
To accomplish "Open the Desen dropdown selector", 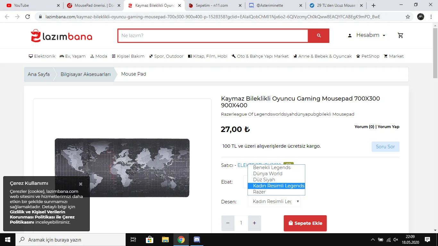I will (274, 201).
